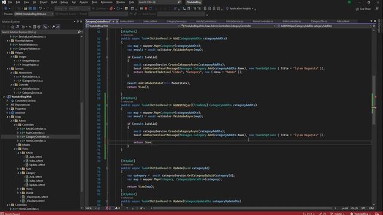Click the Application Insights lightbulb icon
Viewport: 383px width, 215px height.
point(227,8)
